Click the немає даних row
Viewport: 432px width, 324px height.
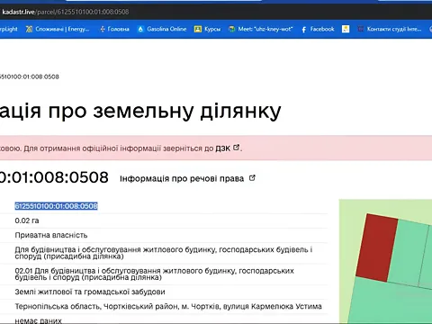pos(38,320)
